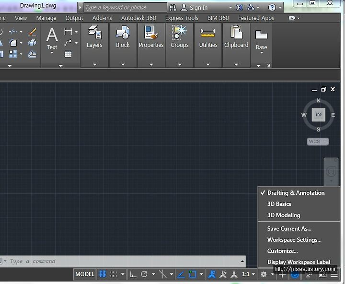Click the Autodesk 360 triangle icon
The height and width of the screenshot is (284, 345).
[251, 8]
